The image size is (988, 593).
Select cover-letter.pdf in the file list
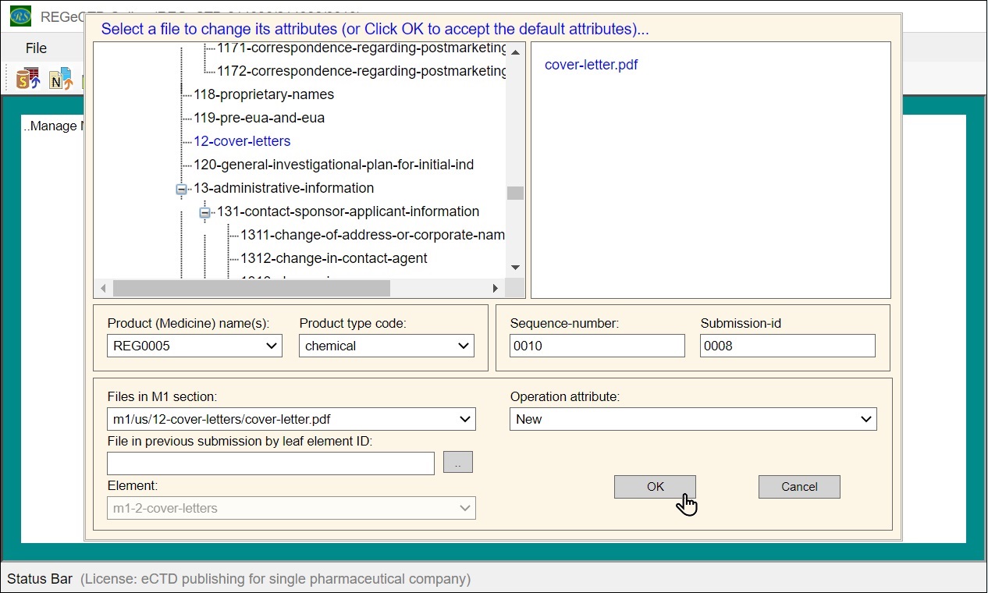click(591, 65)
